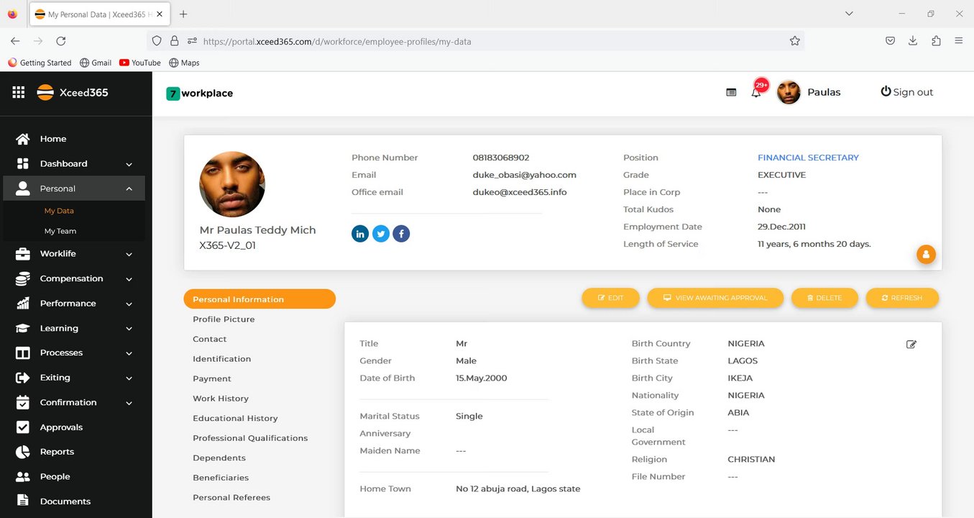Click the Facebook social icon
Image resolution: width=974 pixels, height=518 pixels.
[x=401, y=234]
